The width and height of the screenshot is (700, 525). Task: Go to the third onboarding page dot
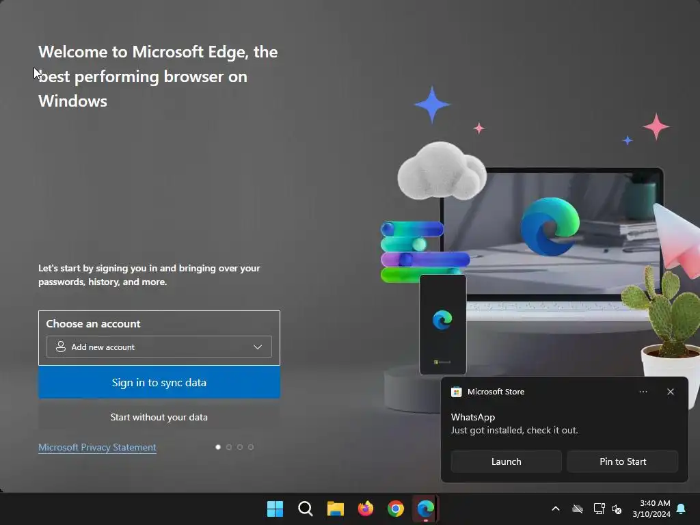coord(240,447)
